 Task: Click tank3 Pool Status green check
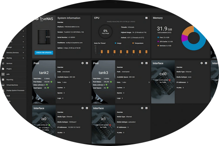(111, 82)
